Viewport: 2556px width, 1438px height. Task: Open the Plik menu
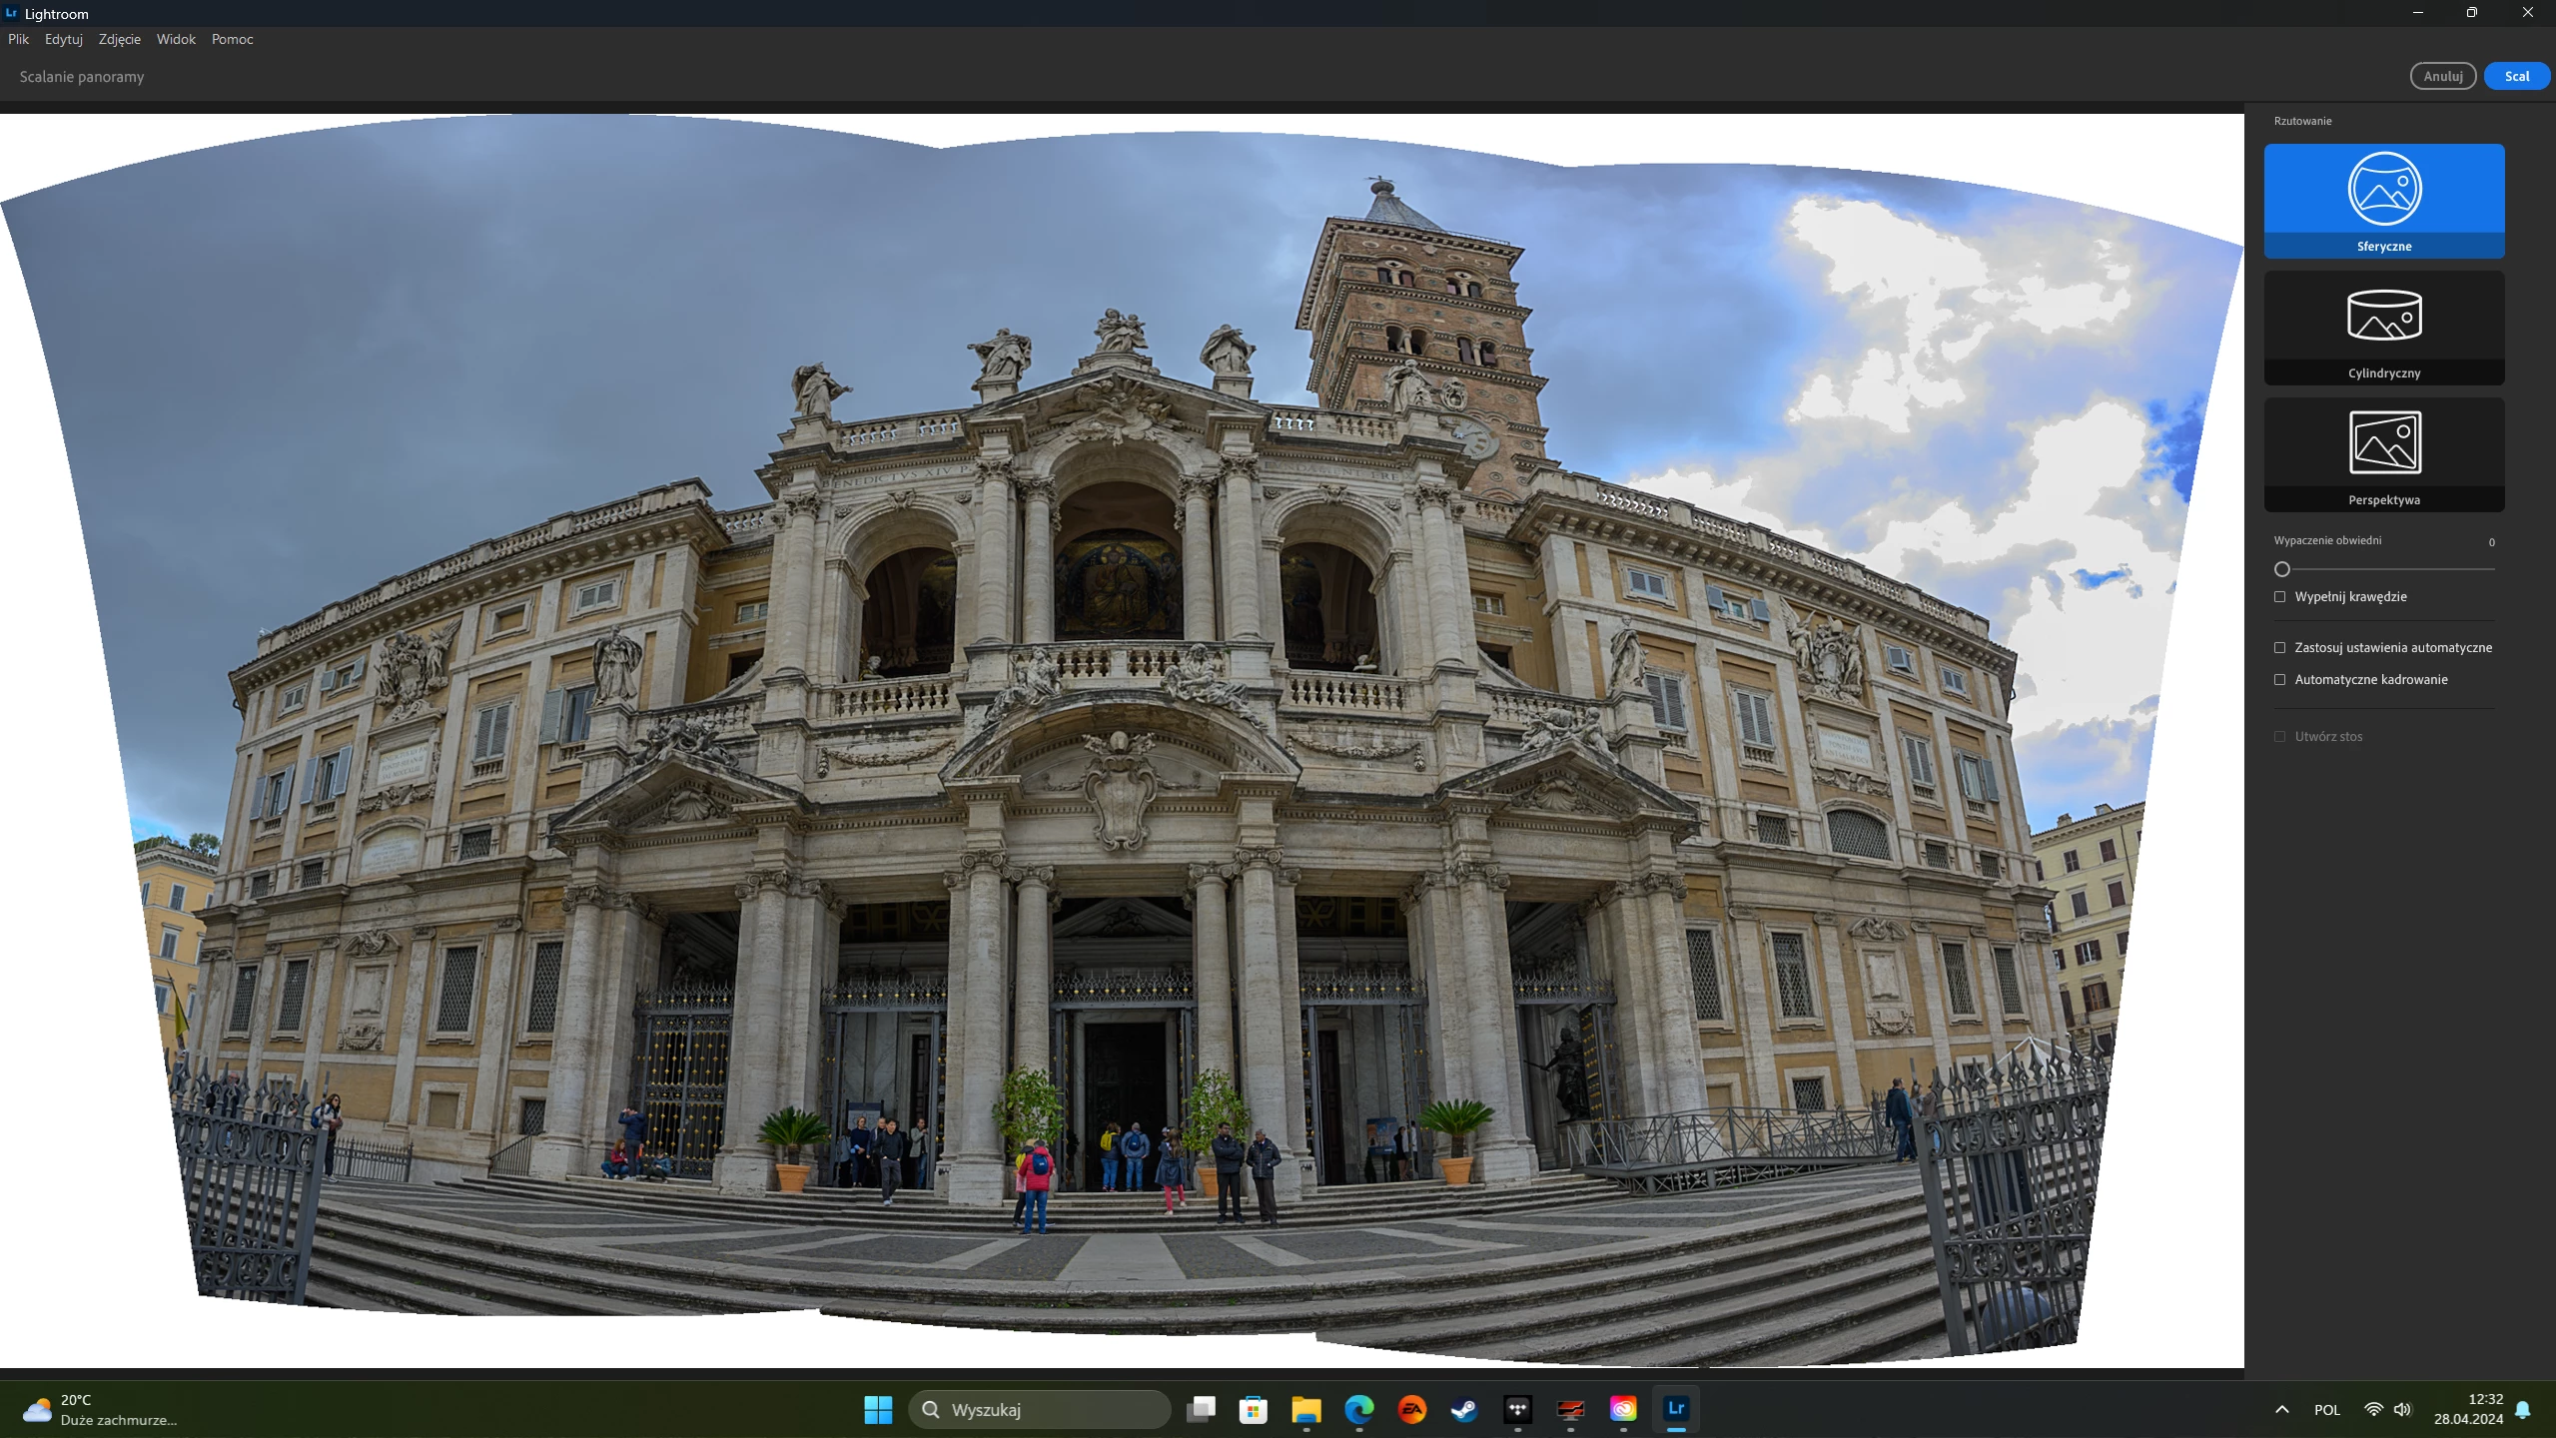[x=18, y=39]
